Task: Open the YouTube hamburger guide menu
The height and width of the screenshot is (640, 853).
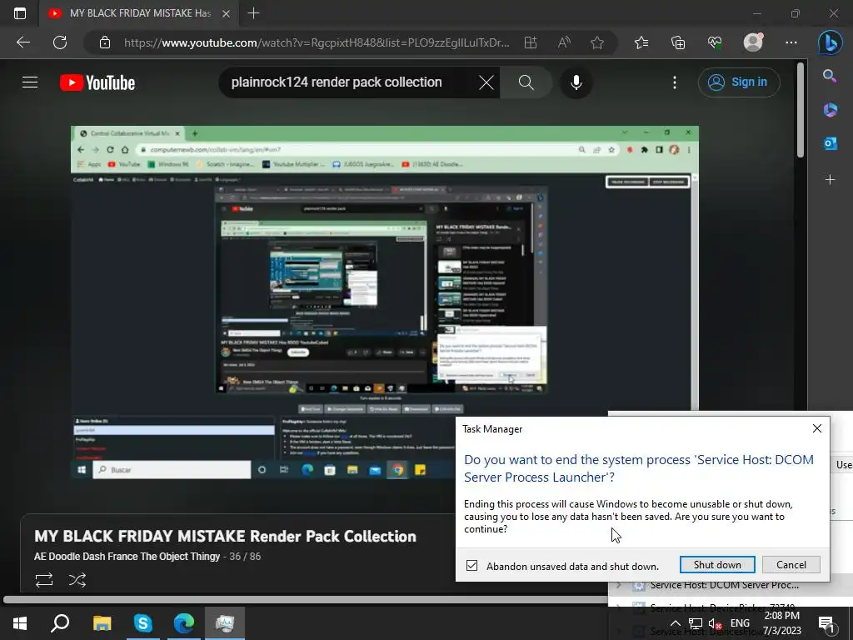Action: pos(30,82)
